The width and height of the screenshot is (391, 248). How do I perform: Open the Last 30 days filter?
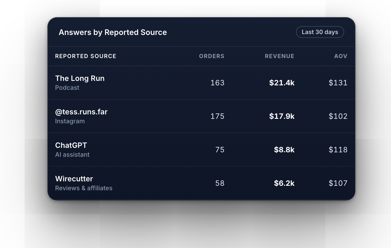(320, 32)
